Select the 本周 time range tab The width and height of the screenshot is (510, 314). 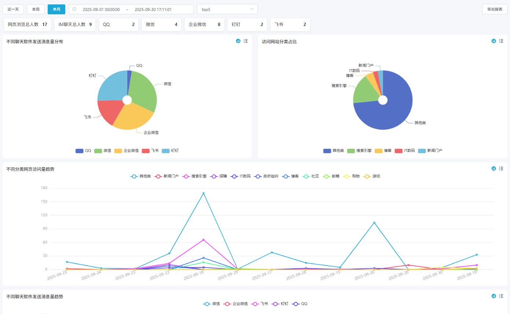point(36,9)
